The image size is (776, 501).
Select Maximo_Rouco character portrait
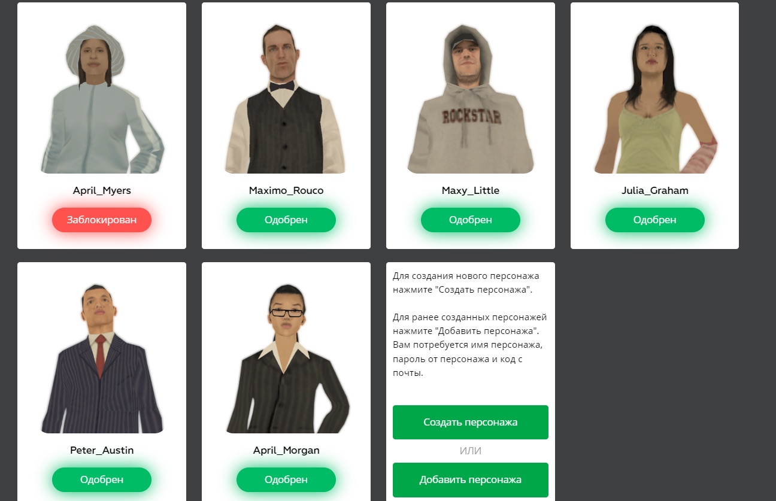(286, 99)
